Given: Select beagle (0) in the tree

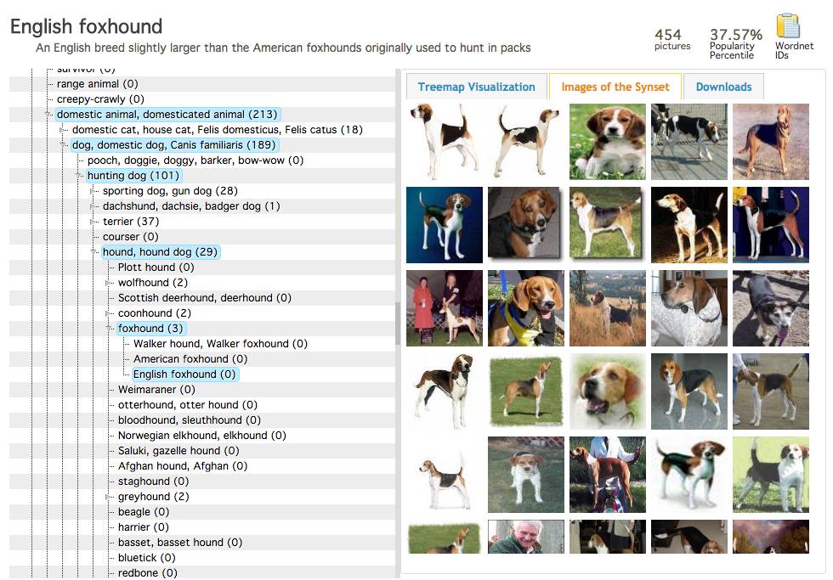Looking at the screenshot, I should click(144, 512).
